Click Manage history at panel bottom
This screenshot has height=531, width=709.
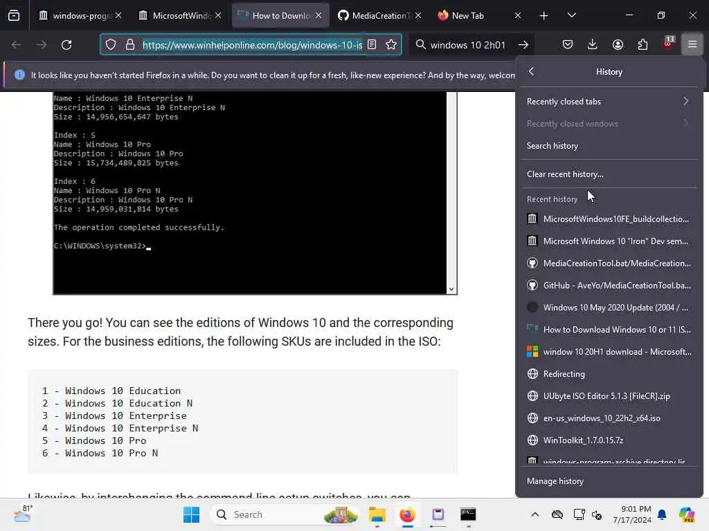[609, 481]
